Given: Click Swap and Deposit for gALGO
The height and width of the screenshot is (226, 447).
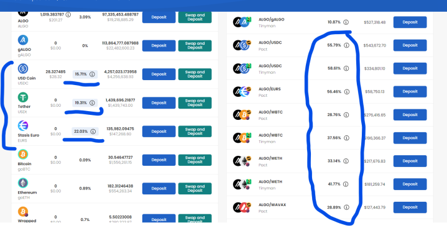Looking at the screenshot, I should 195,45.
